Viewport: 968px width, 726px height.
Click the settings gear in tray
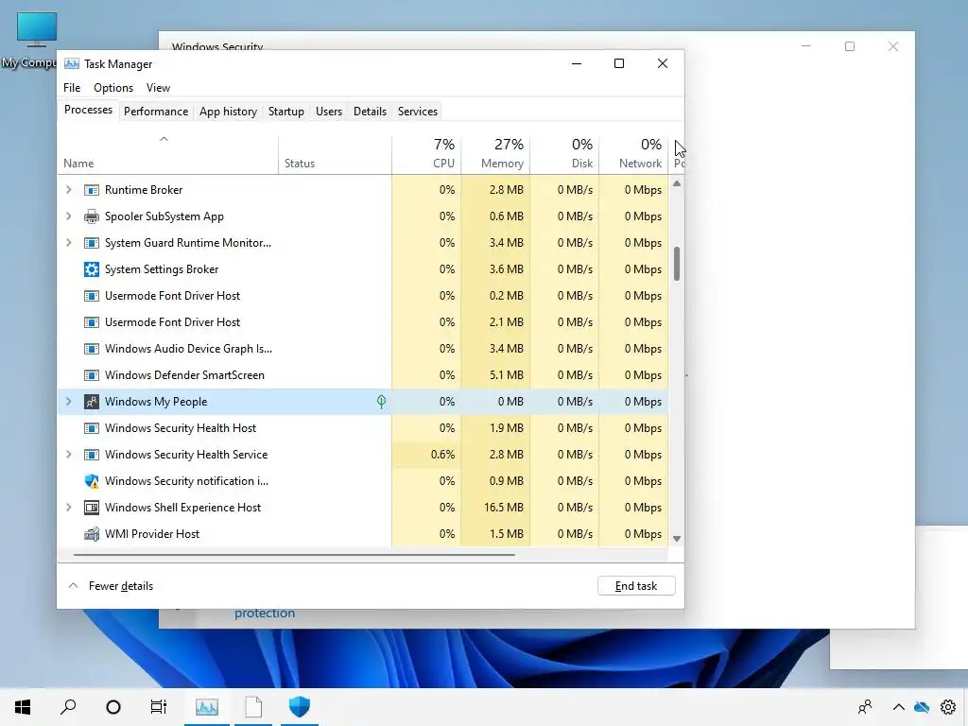click(x=947, y=707)
